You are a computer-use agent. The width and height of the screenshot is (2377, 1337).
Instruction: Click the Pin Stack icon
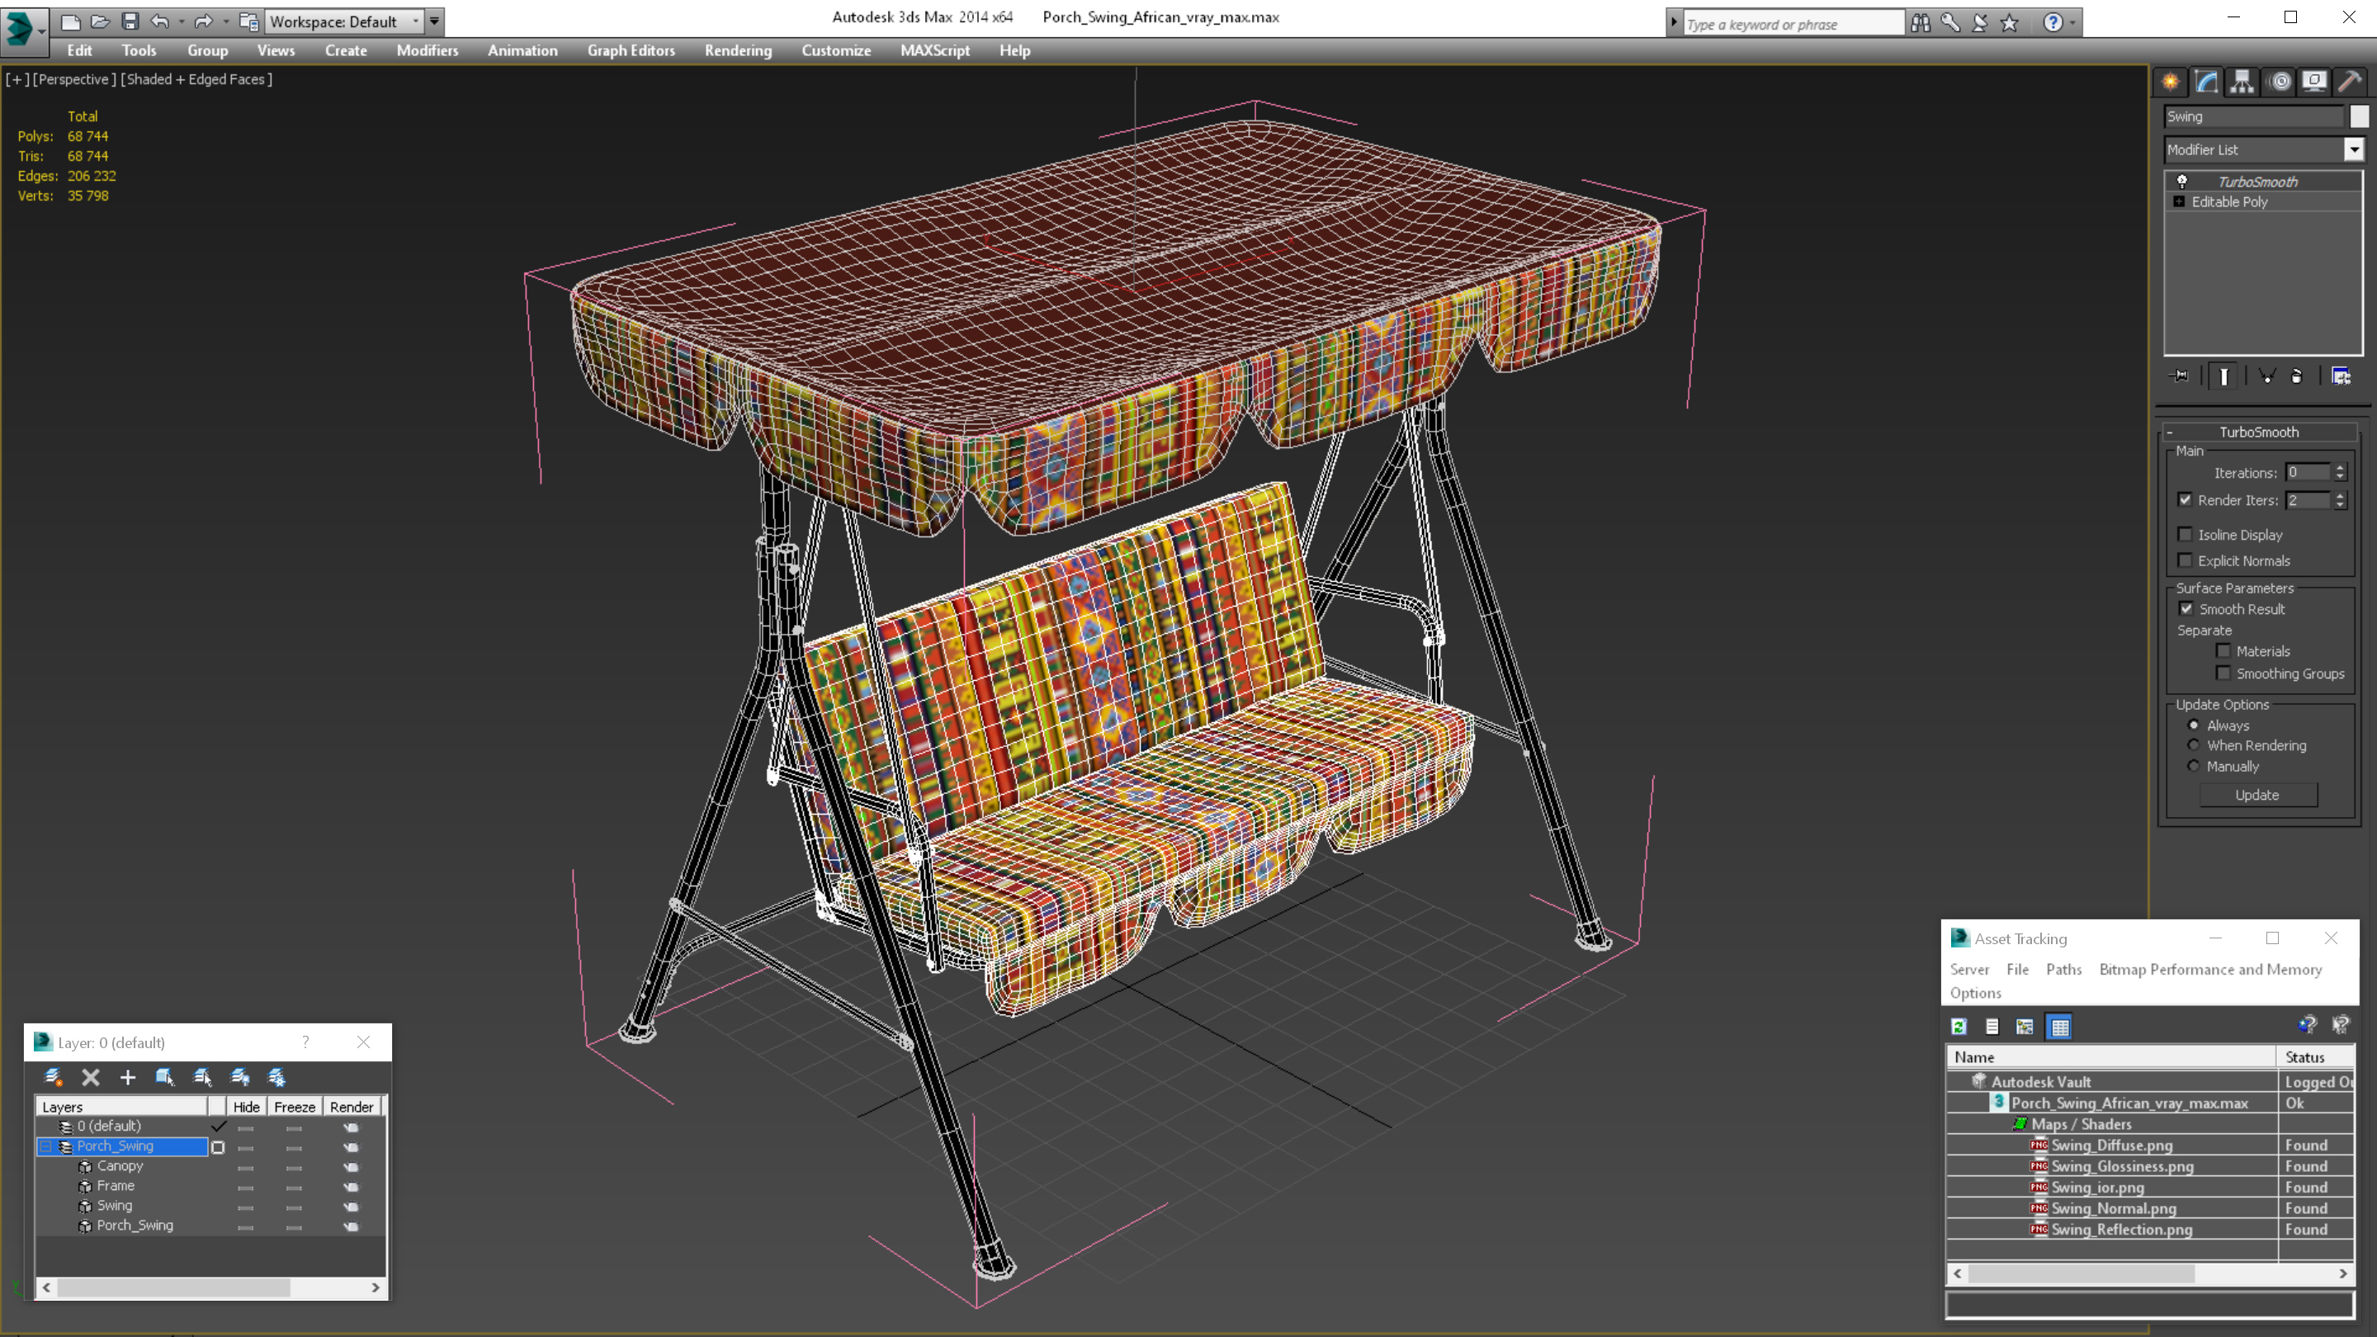point(2180,376)
